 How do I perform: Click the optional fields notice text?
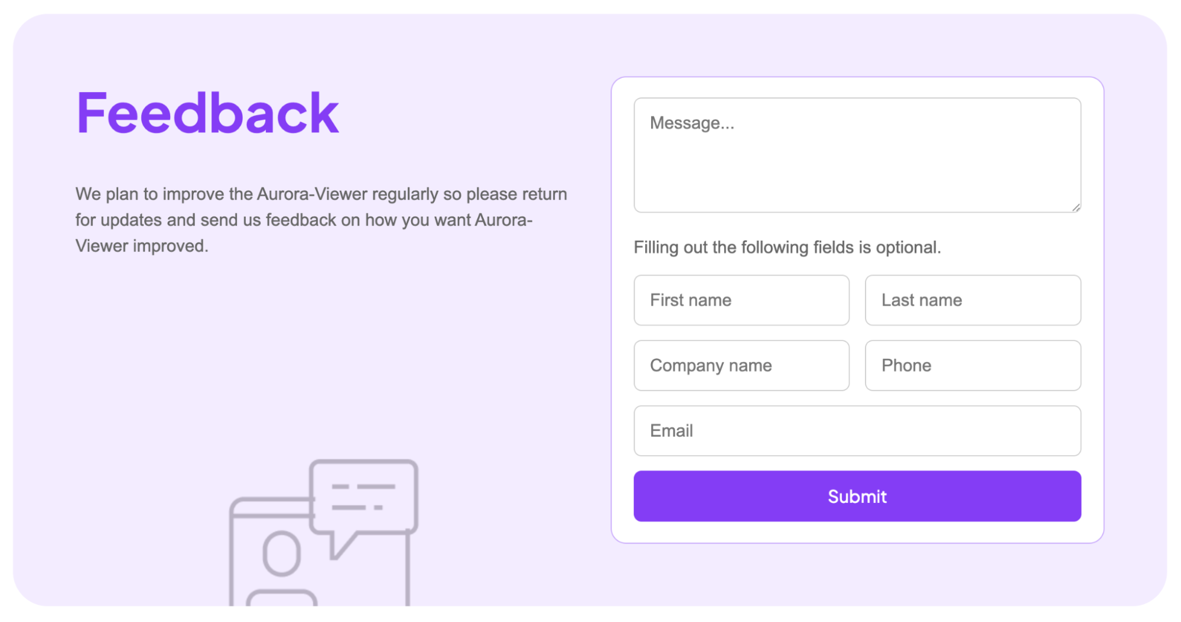coord(787,247)
